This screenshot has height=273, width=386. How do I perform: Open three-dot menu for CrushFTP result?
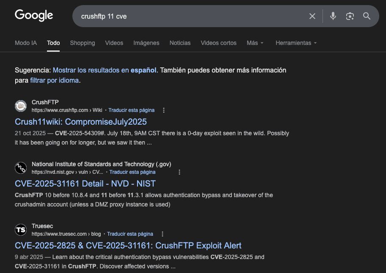point(164,110)
